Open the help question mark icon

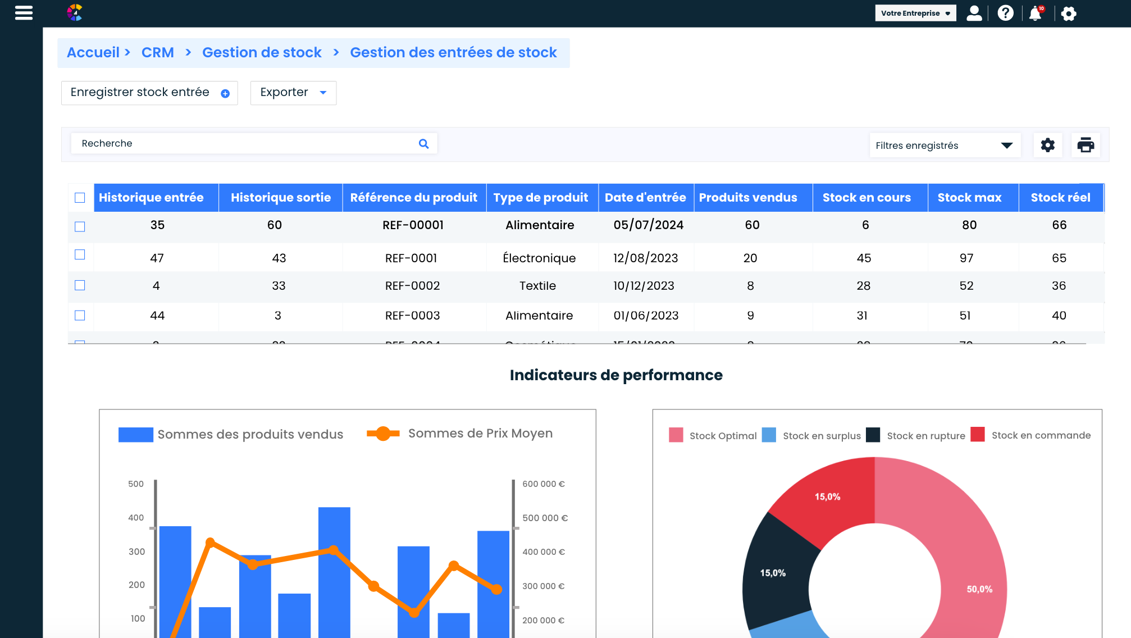[1005, 13]
